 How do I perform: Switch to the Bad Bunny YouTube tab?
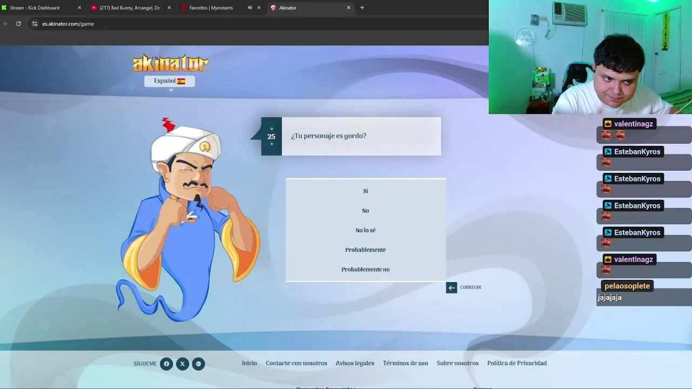[130, 8]
